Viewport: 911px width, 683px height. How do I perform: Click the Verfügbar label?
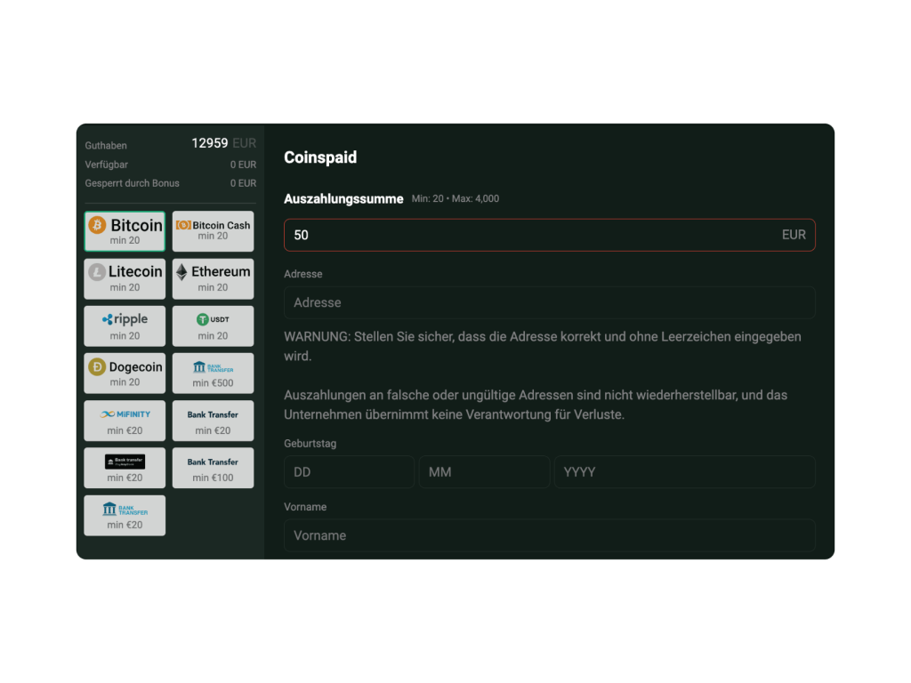click(x=107, y=165)
